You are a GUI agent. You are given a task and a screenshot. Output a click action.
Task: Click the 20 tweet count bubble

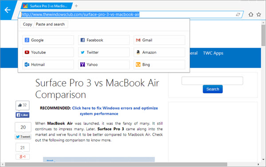coord(23,127)
